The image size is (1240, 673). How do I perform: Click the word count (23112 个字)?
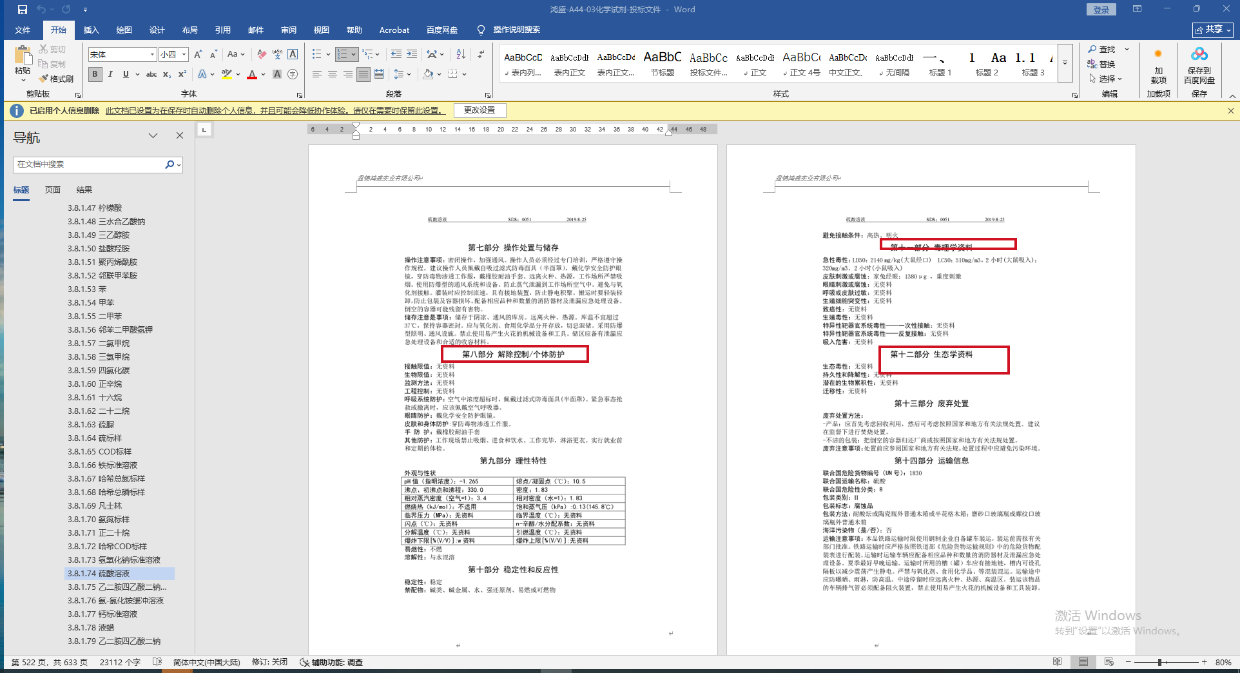tap(120, 662)
